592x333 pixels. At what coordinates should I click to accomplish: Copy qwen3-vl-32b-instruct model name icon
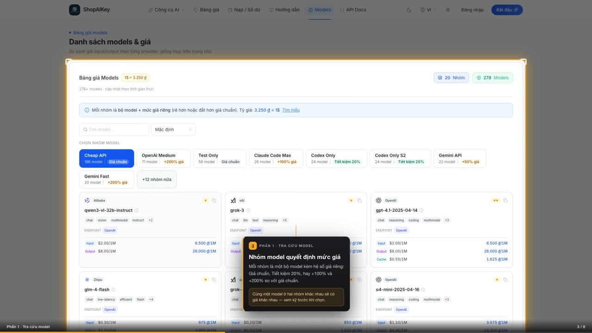pyautogui.click(x=214, y=200)
